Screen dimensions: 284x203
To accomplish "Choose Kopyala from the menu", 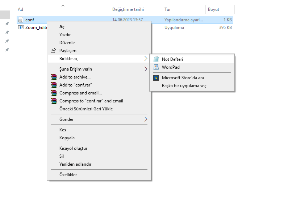I will (99, 138).
